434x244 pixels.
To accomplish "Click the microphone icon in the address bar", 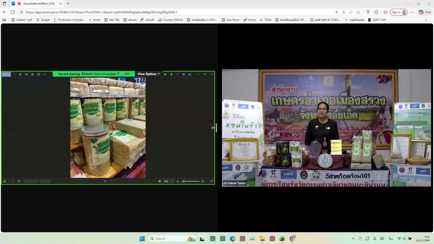I will (337, 12).
